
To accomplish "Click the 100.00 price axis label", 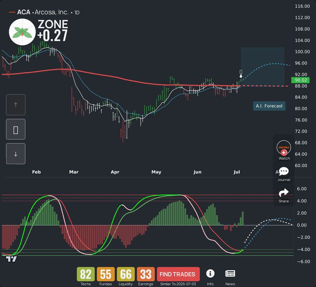I will (302, 52).
